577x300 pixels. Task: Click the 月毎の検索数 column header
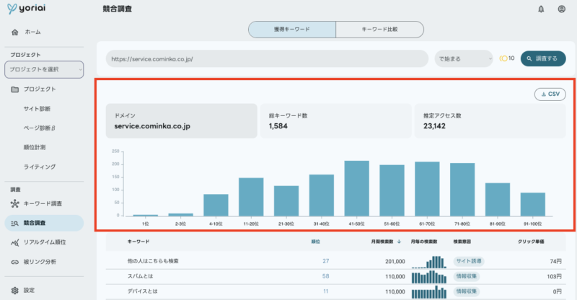[424, 242]
